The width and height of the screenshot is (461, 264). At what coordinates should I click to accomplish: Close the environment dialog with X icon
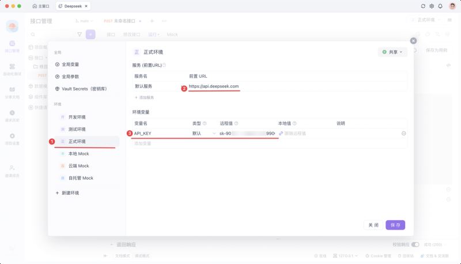pyautogui.click(x=413, y=41)
